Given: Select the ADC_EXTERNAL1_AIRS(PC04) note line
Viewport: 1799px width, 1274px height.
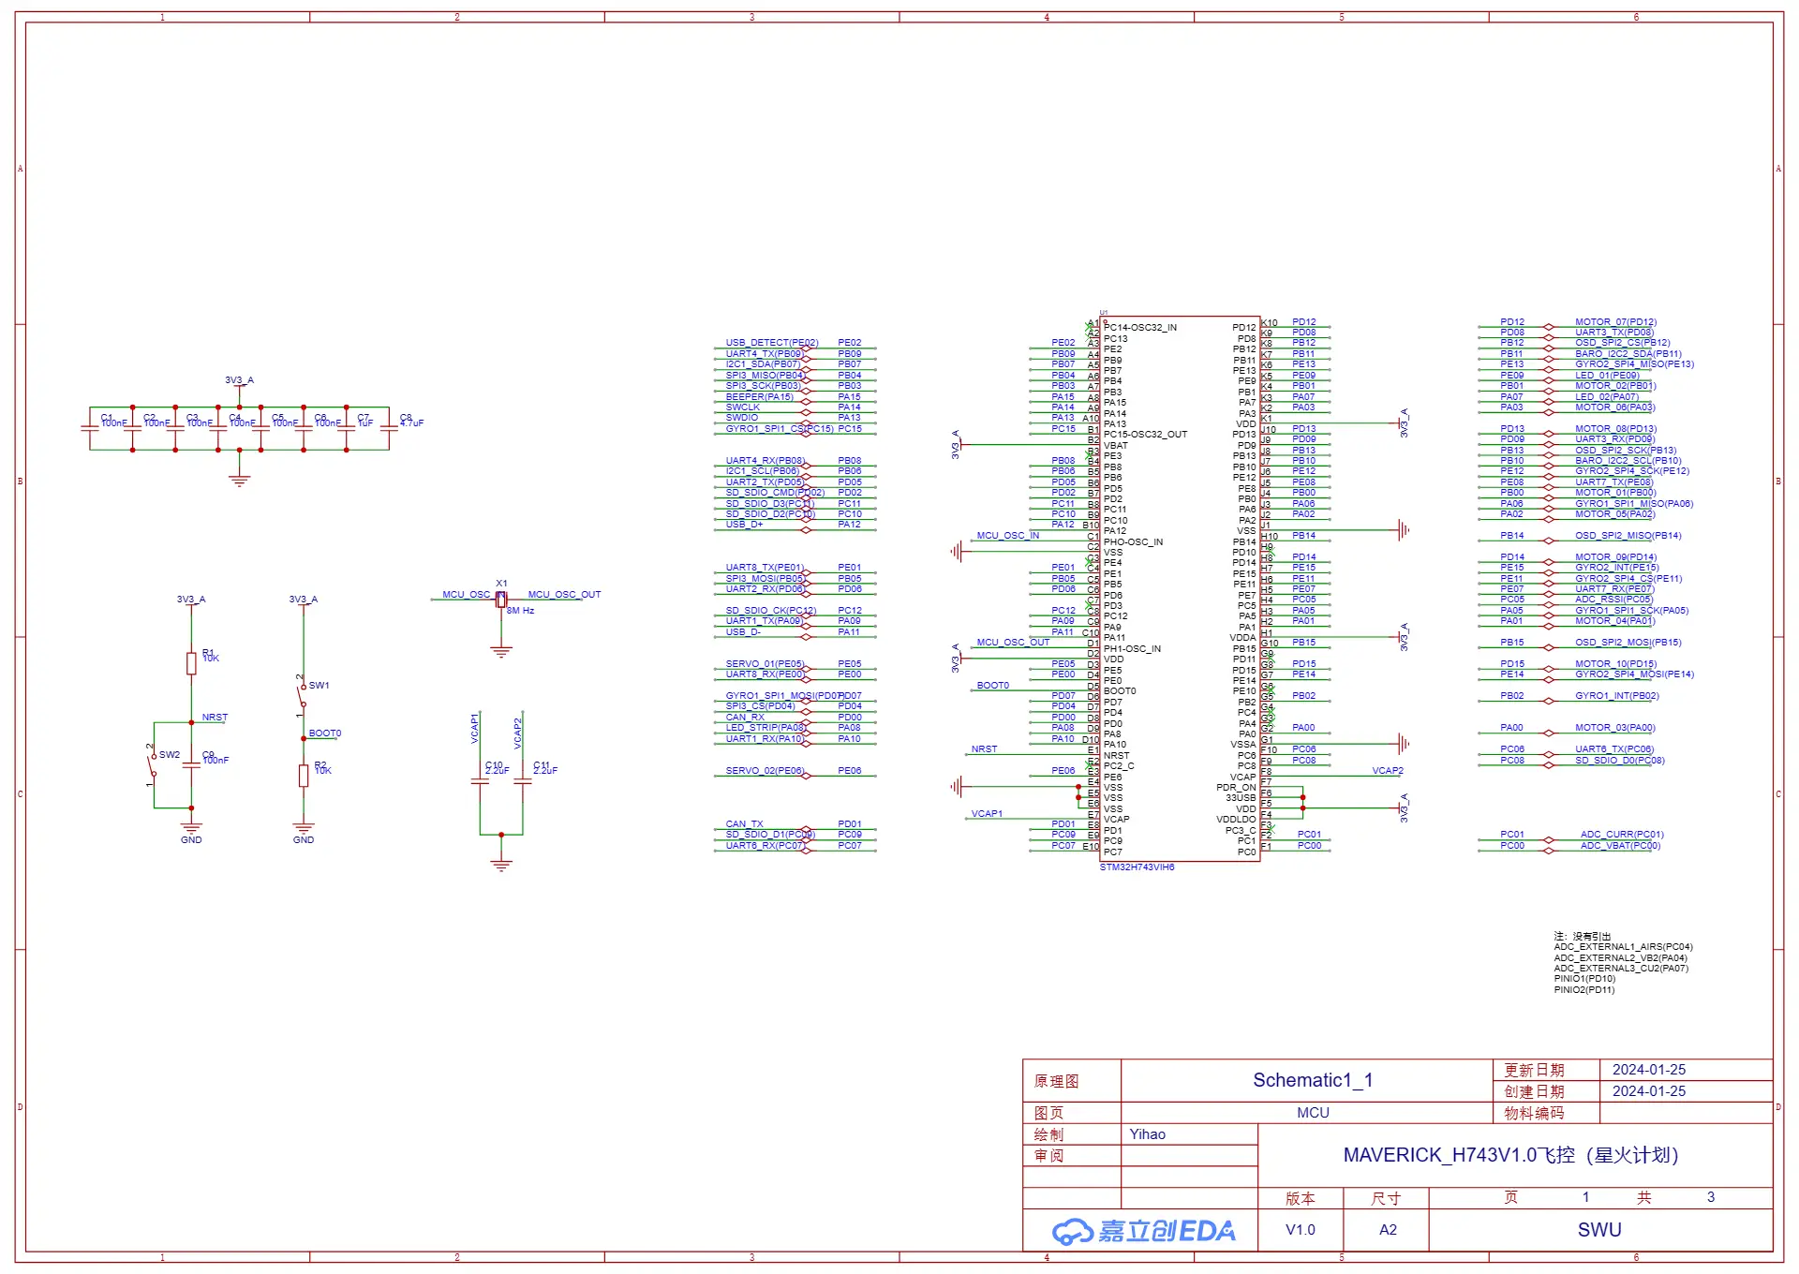Looking at the screenshot, I should pyautogui.click(x=1623, y=947).
